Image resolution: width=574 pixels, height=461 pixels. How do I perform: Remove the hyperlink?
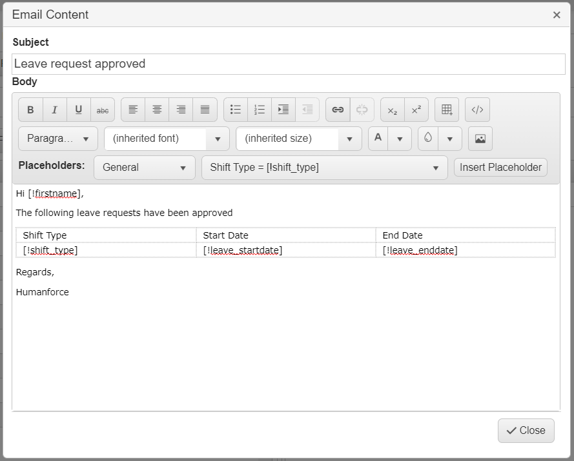362,110
